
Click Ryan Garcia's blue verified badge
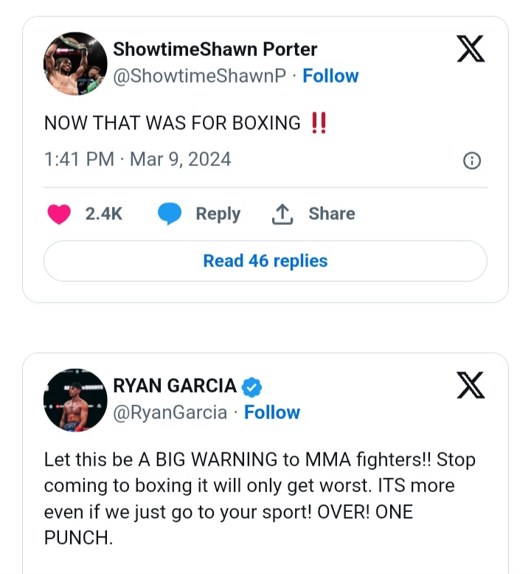click(252, 386)
